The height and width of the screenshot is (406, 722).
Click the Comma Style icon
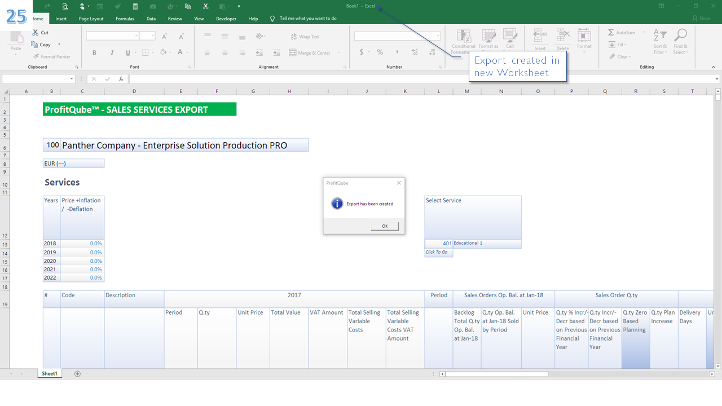coord(397,52)
